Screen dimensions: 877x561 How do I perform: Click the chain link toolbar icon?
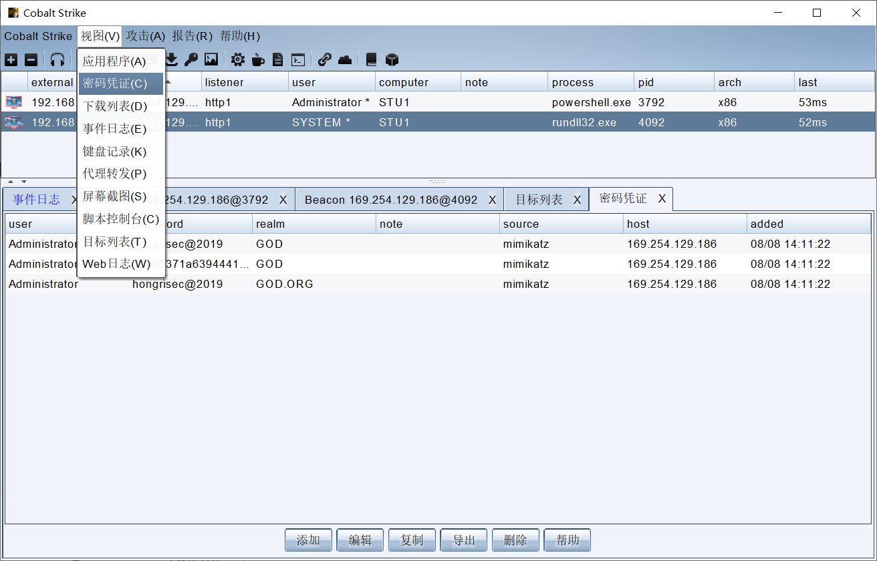click(325, 60)
